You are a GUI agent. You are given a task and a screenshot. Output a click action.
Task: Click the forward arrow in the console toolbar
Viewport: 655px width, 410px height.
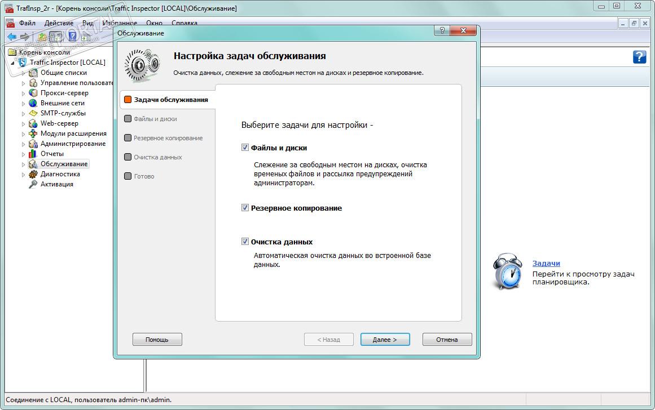click(25, 37)
